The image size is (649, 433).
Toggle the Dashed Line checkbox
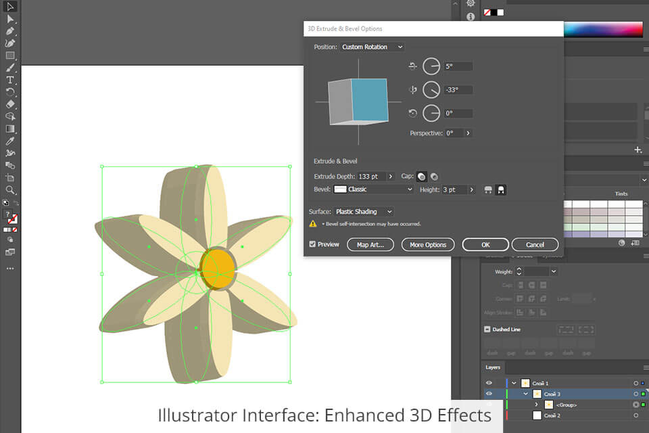pos(487,329)
